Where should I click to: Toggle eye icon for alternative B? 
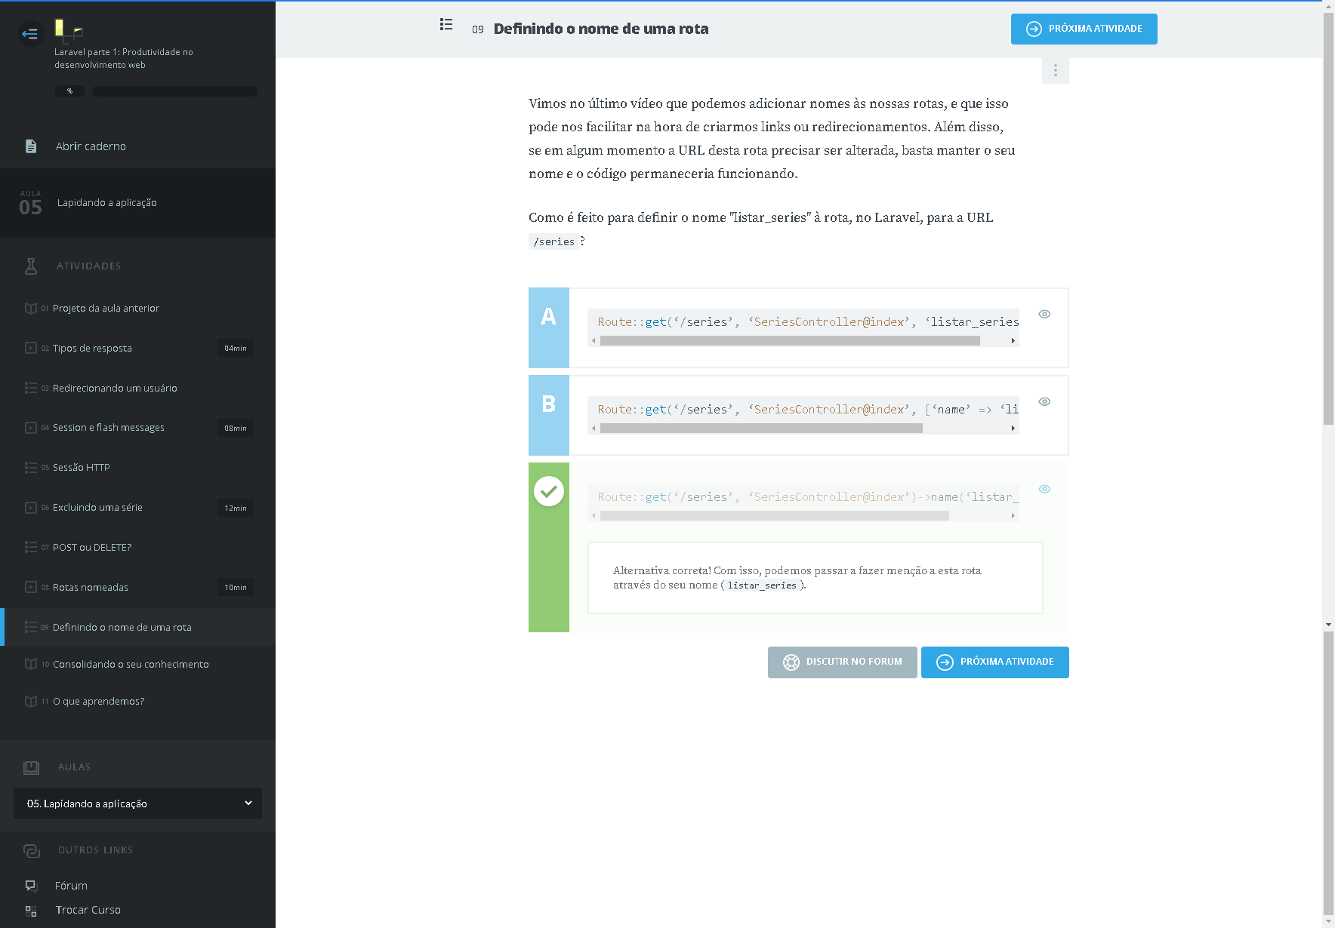pyautogui.click(x=1044, y=402)
